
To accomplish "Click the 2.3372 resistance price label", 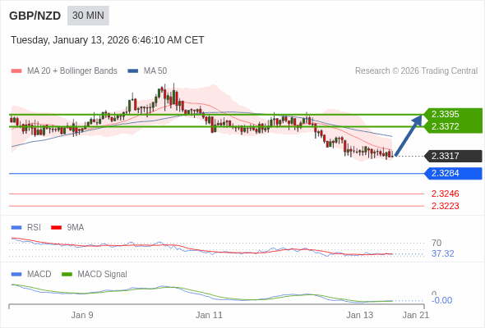I will coord(445,126).
